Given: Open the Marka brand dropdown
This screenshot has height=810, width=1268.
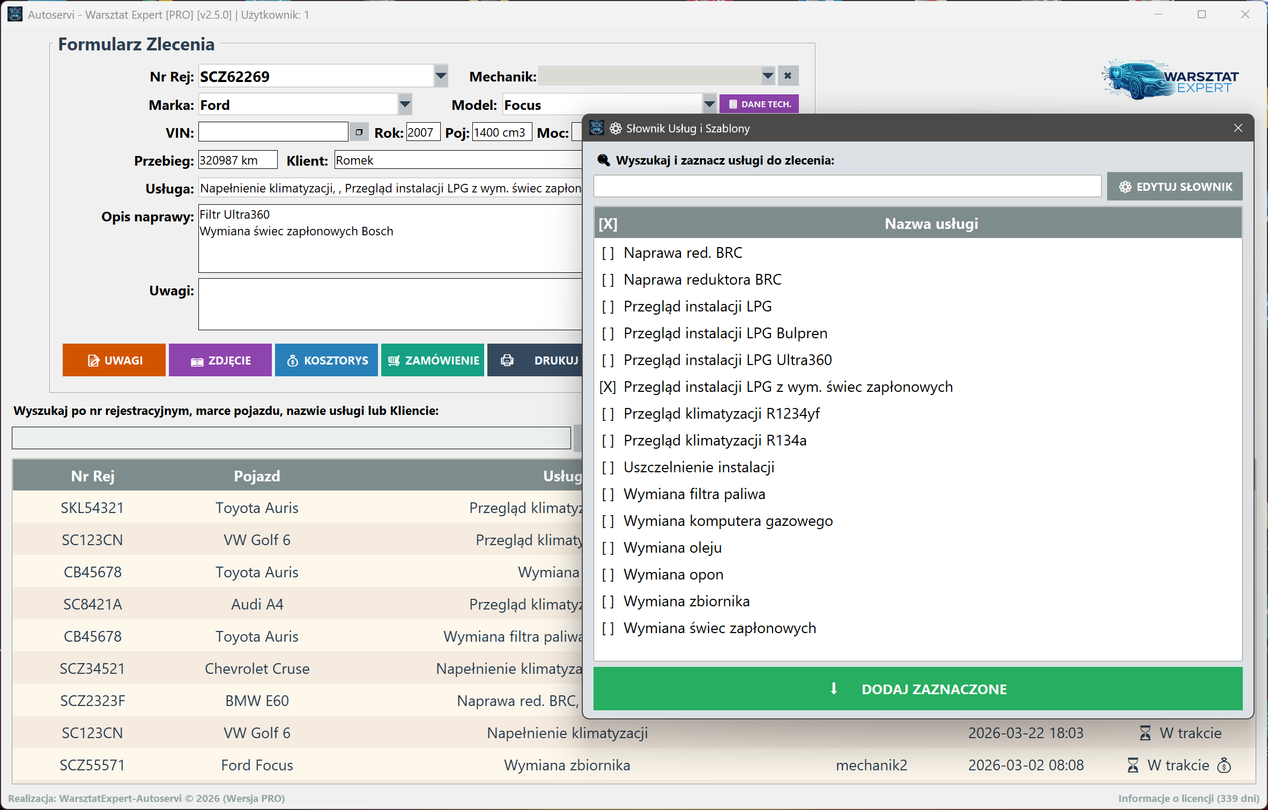Looking at the screenshot, I should pos(405,105).
